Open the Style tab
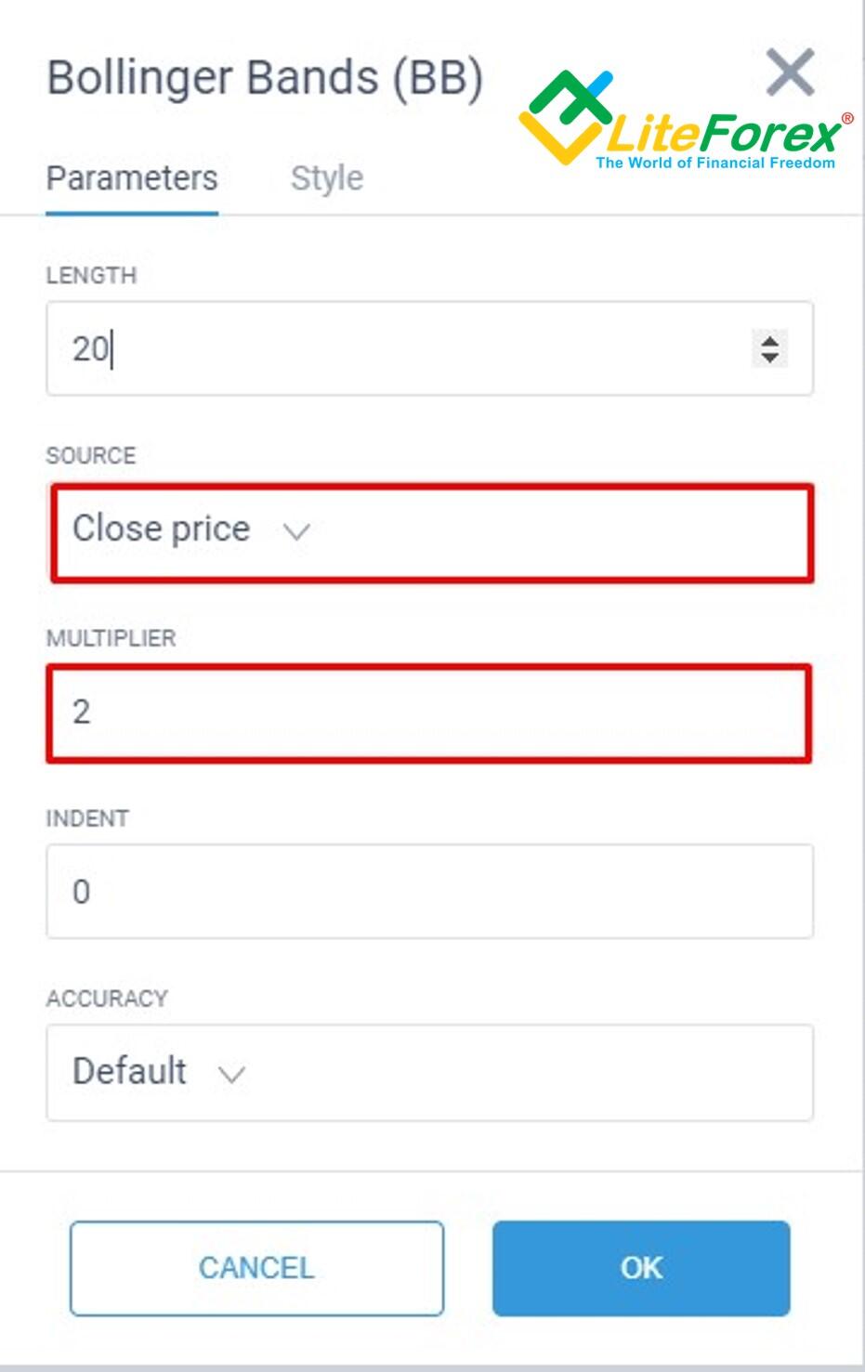The width and height of the screenshot is (865, 1372). pos(326,178)
